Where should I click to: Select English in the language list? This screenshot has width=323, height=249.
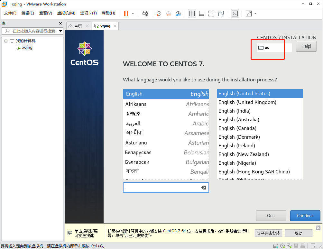coord(166,94)
